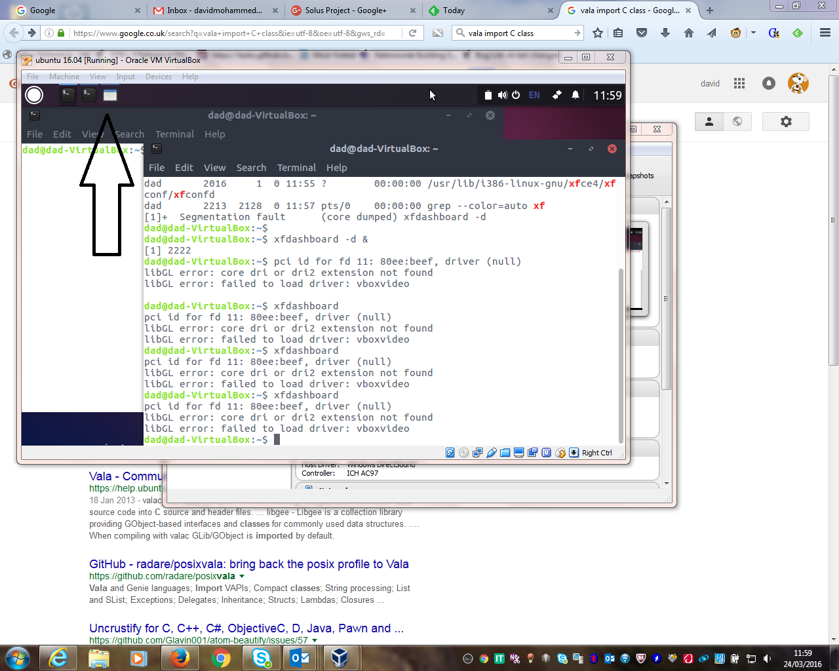Image resolution: width=839 pixels, height=671 pixels.
Task: Open Firefox downloads arrow
Action: tap(665, 33)
